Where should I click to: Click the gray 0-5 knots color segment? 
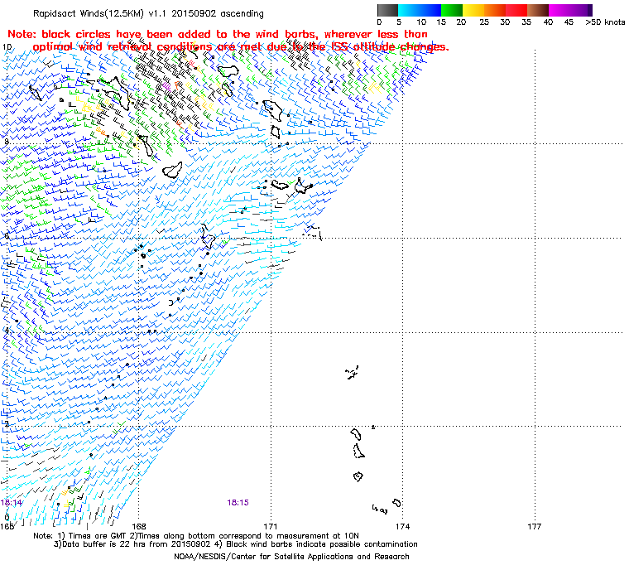(x=387, y=10)
